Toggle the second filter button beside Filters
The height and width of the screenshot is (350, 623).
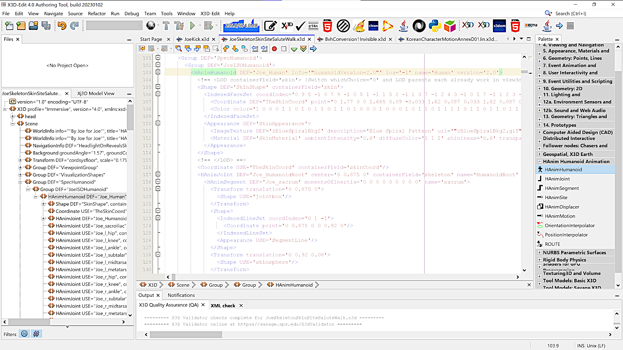pos(36,334)
